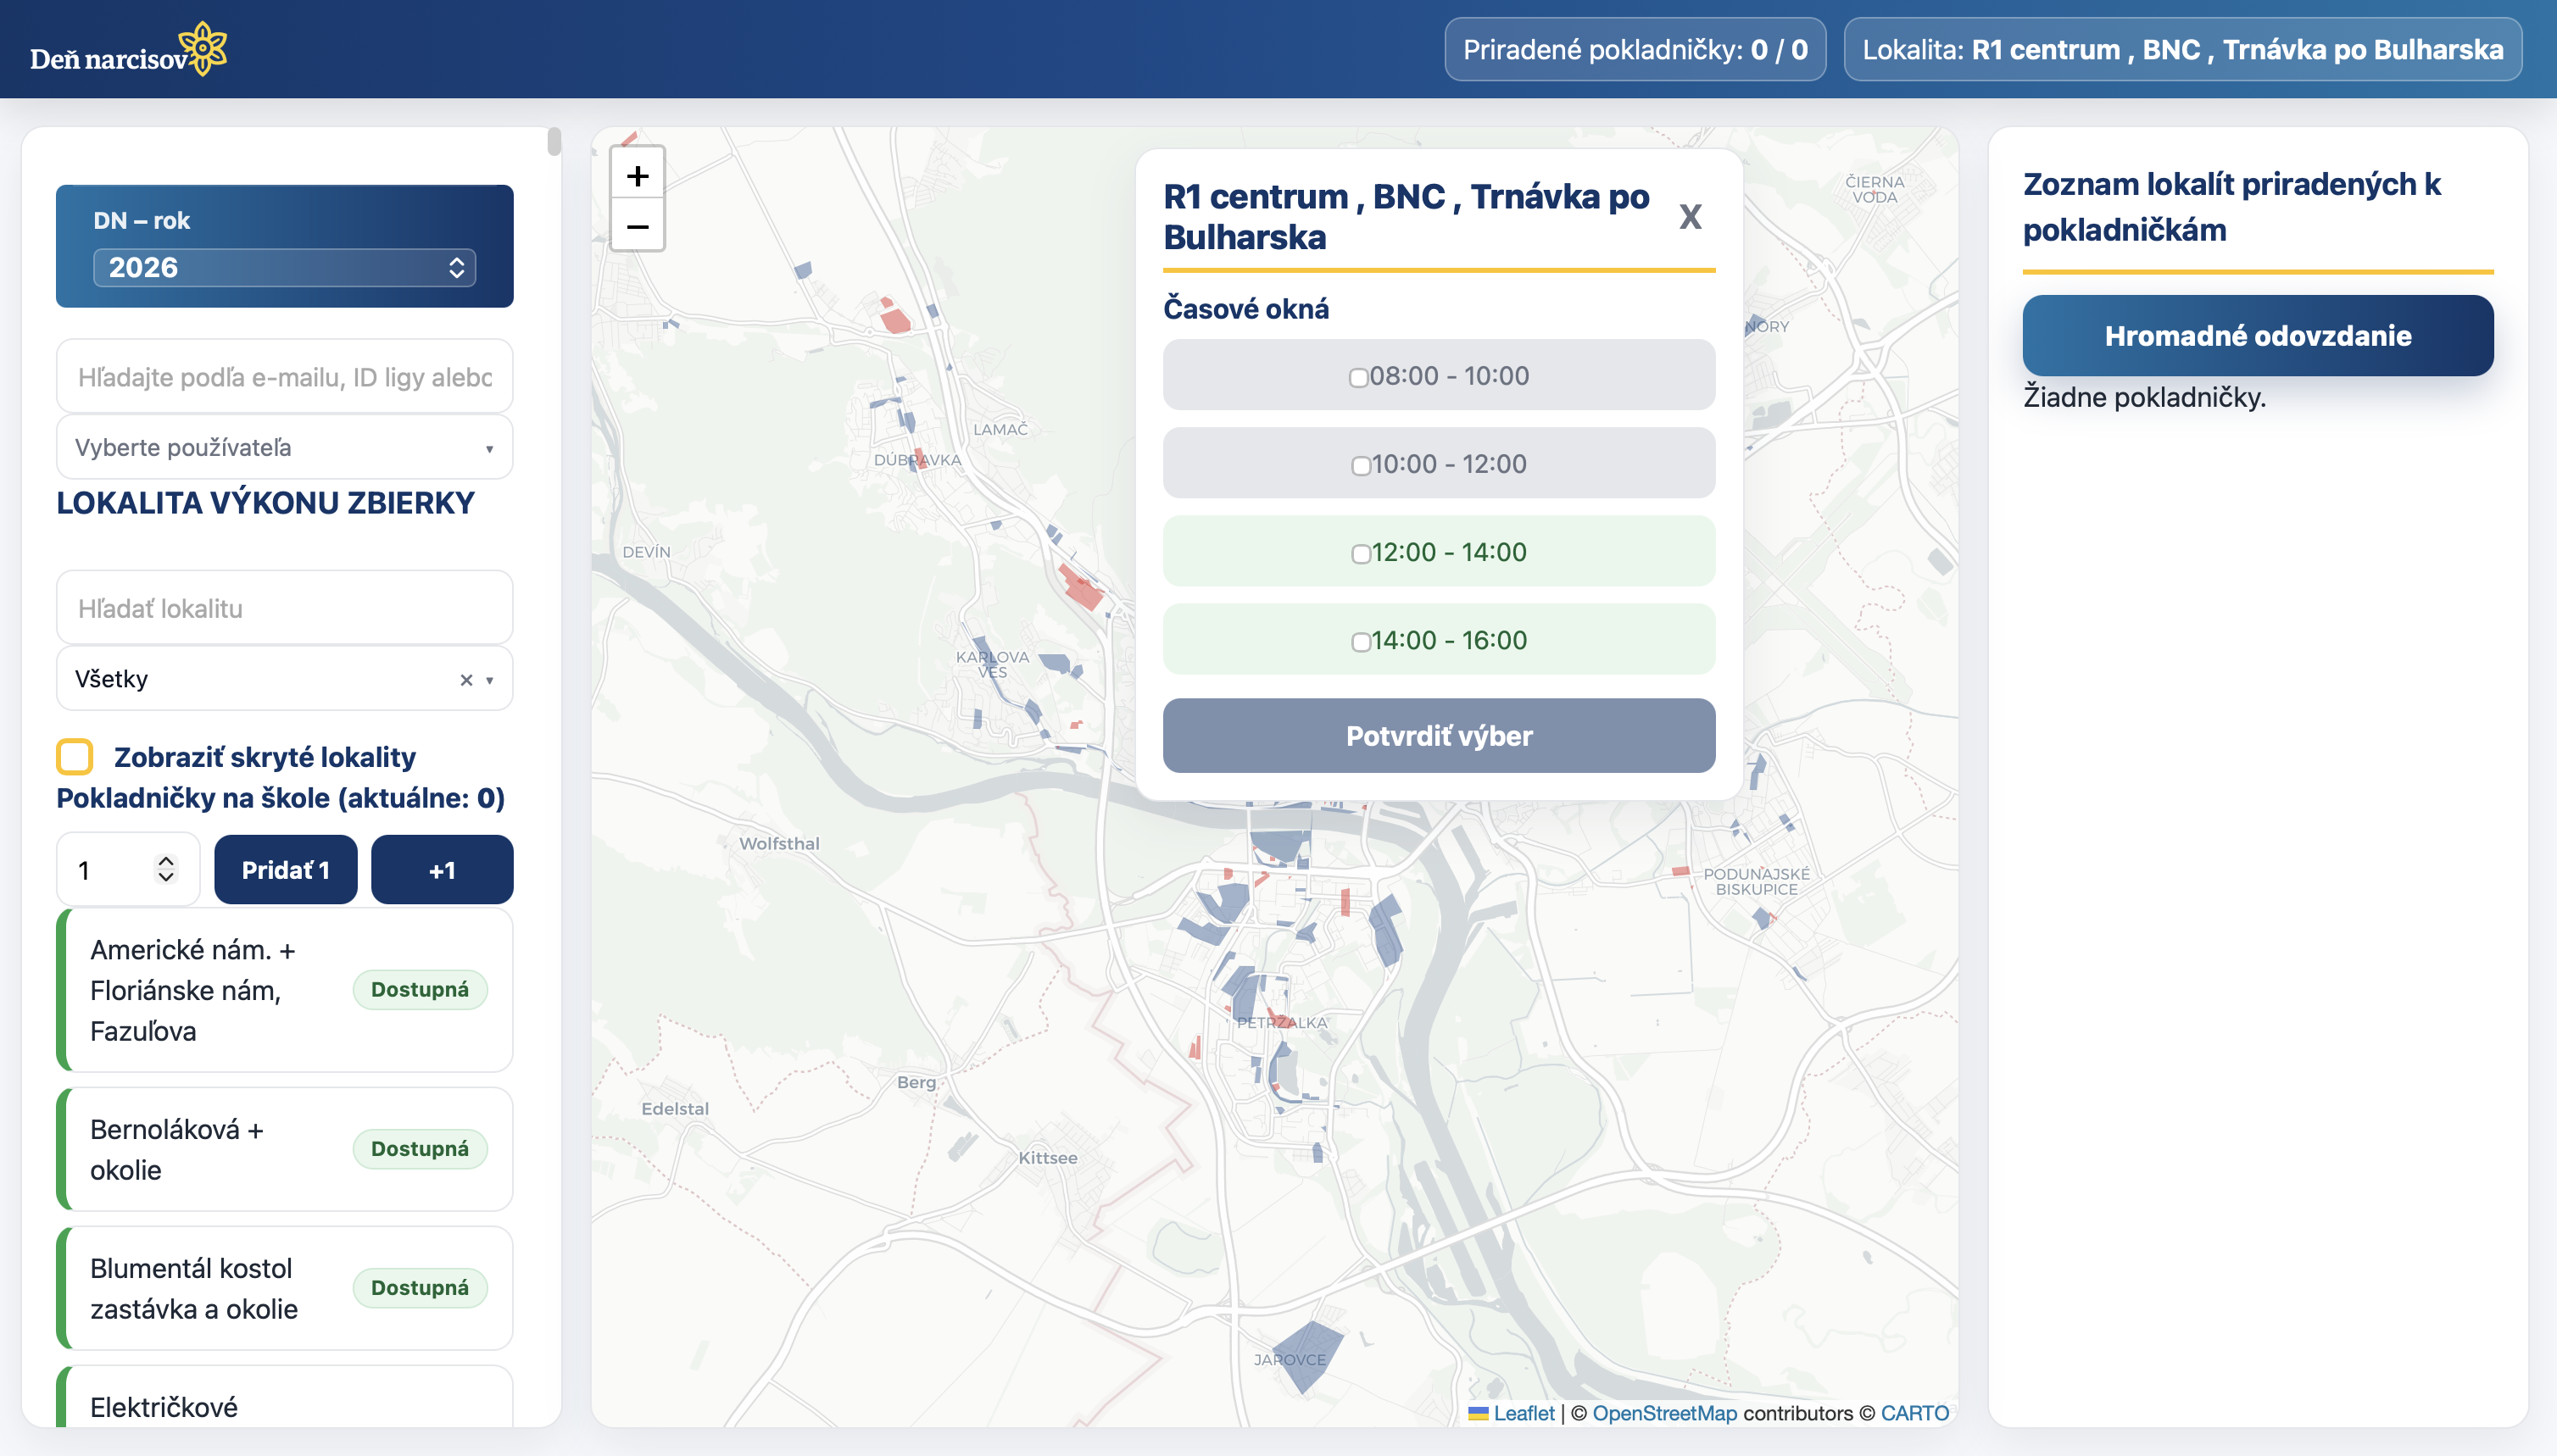
Task: Click the Pridať 1 button
Action: [285, 869]
